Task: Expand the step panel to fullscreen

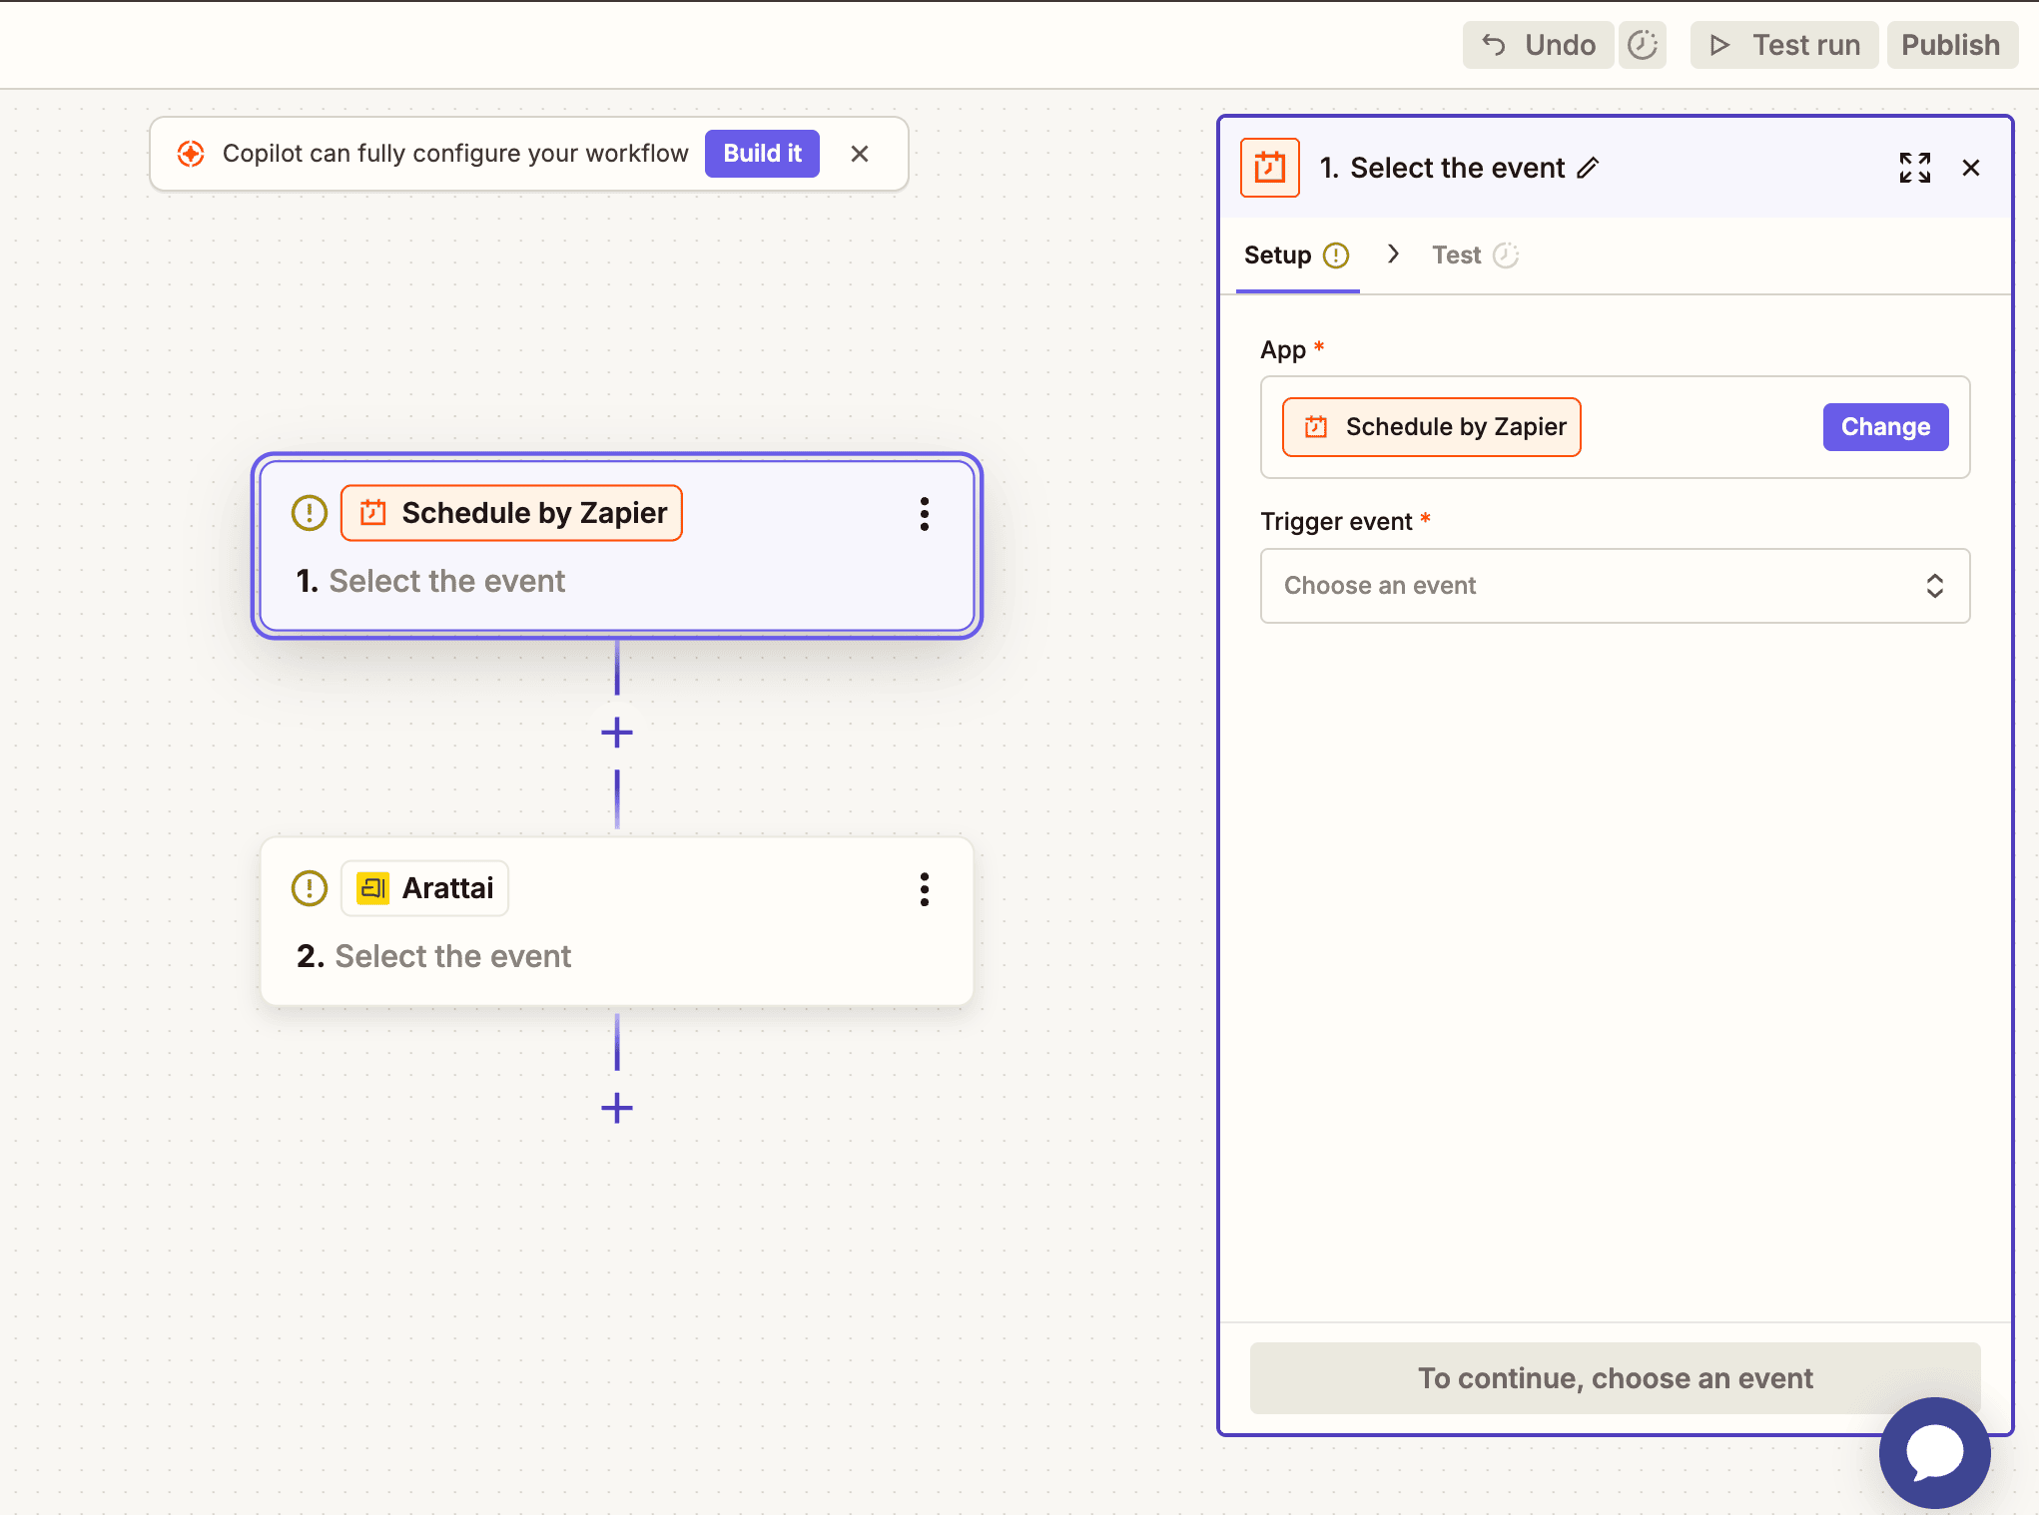Action: 1914,168
